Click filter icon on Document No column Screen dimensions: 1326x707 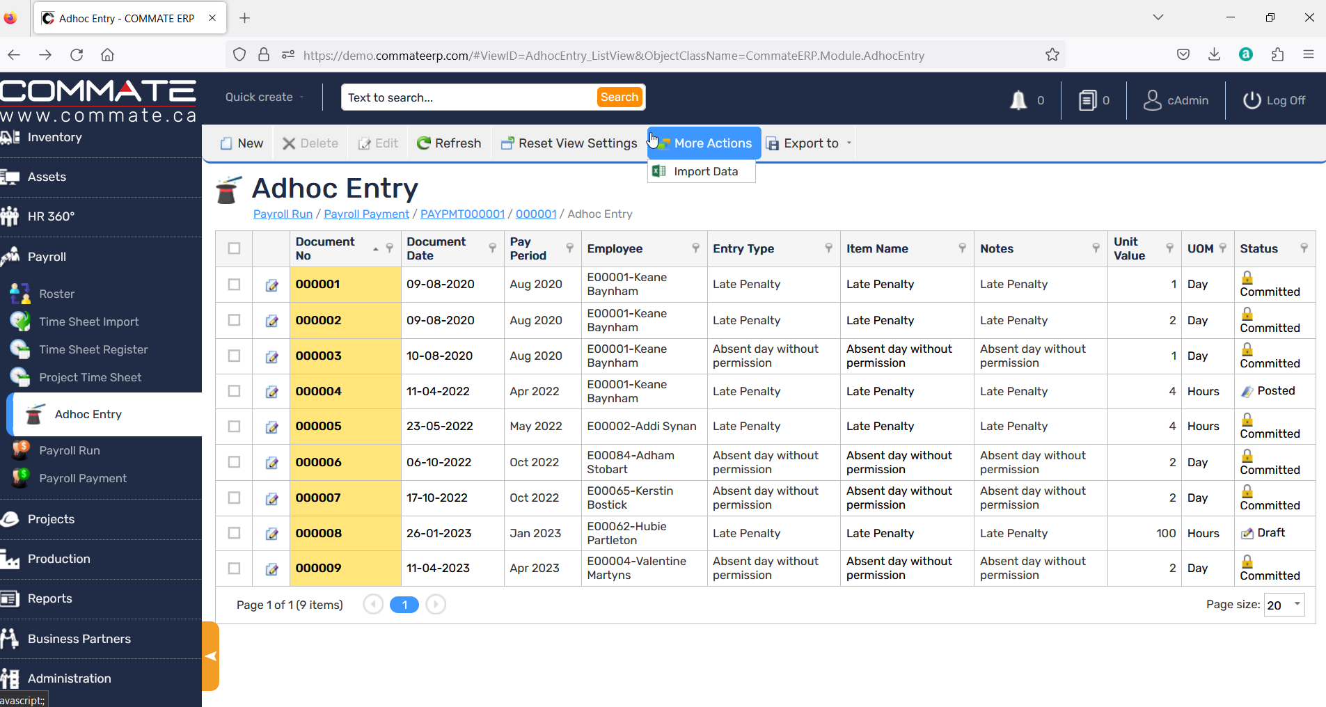coord(390,248)
